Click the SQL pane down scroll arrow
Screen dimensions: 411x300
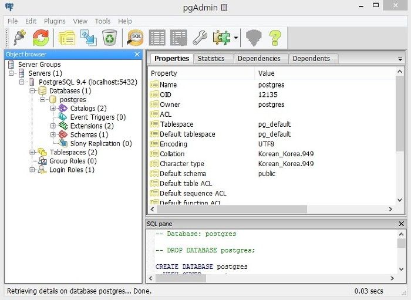click(x=401, y=269)
